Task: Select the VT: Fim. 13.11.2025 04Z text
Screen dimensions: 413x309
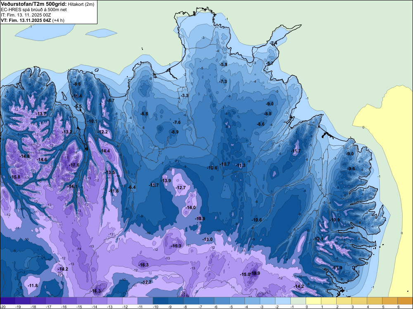Action: (x=26, y=20)
